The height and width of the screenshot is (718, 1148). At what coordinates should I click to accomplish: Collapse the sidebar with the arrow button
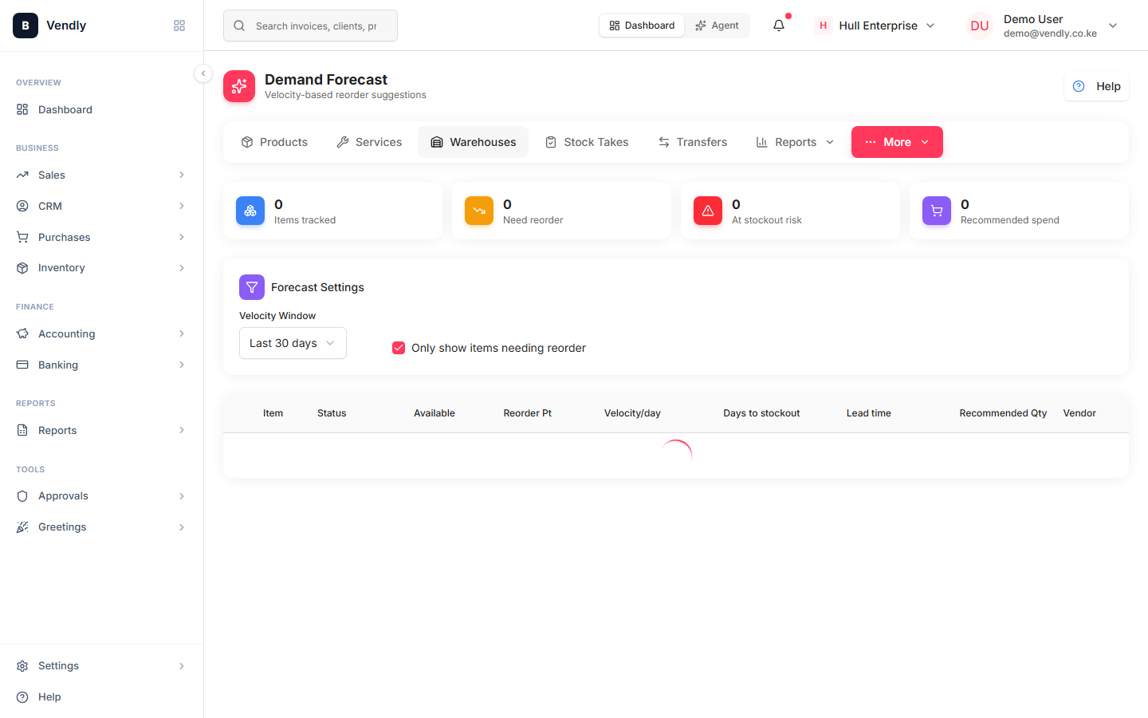pos(203,73)
